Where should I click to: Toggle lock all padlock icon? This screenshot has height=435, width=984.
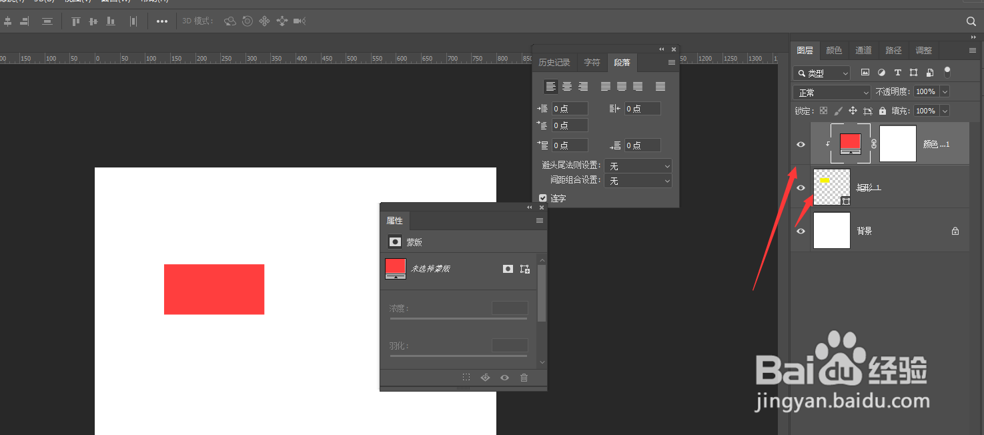pos(883,111)
